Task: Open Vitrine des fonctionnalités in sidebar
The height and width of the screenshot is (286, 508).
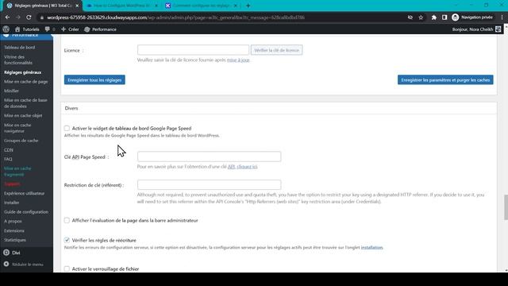Action: point(18,60)
